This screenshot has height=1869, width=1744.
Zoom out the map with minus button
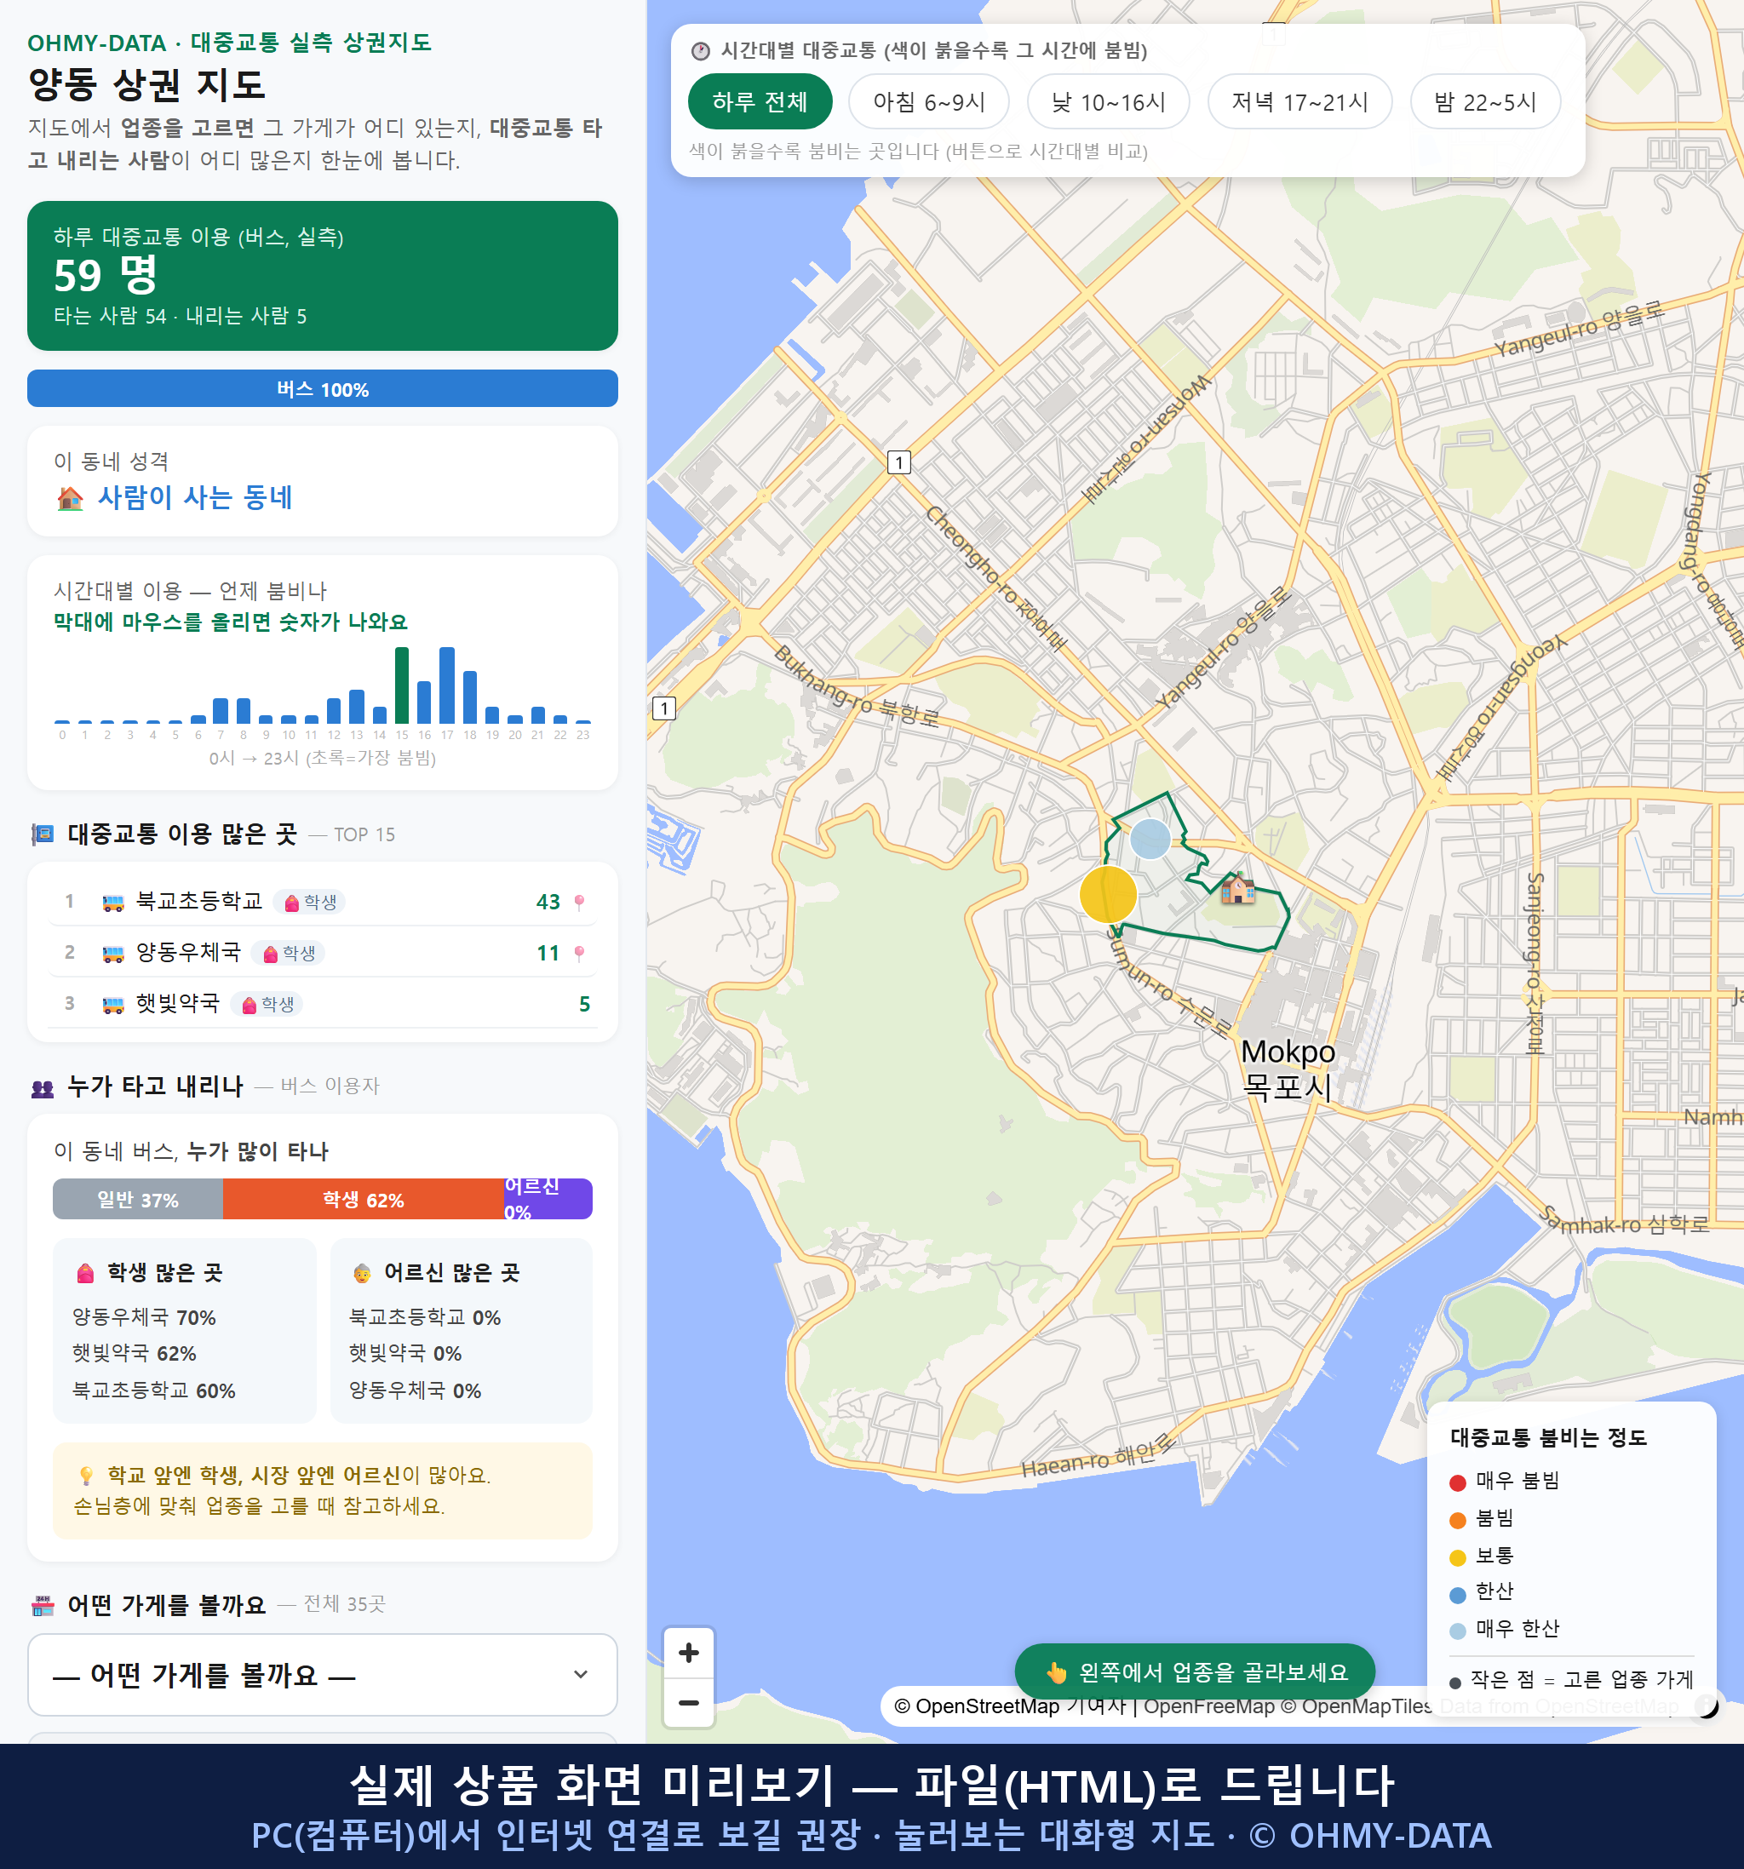[689, 1703]
